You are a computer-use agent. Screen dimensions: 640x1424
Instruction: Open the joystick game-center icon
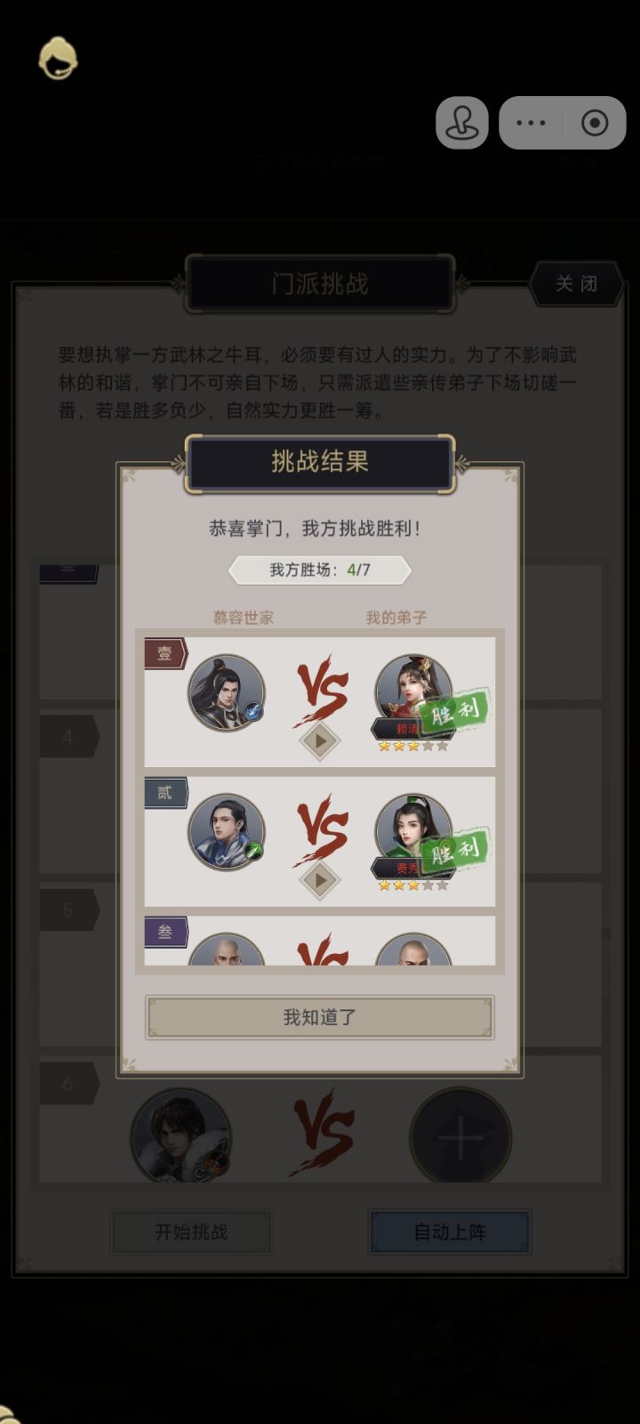[462, 123]
